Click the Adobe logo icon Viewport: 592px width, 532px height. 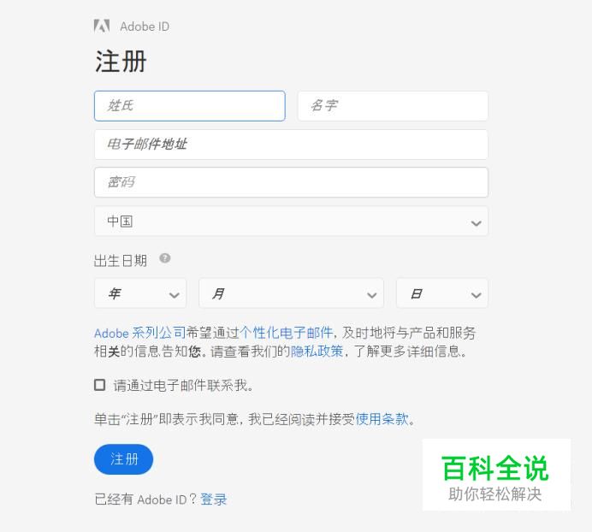point(102,26)
